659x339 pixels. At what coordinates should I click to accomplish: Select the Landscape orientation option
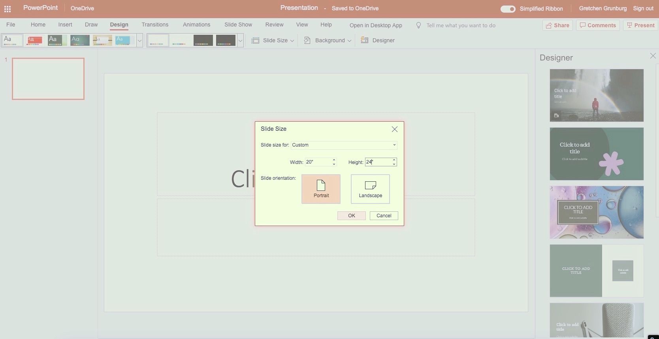(x=370, y=189)
